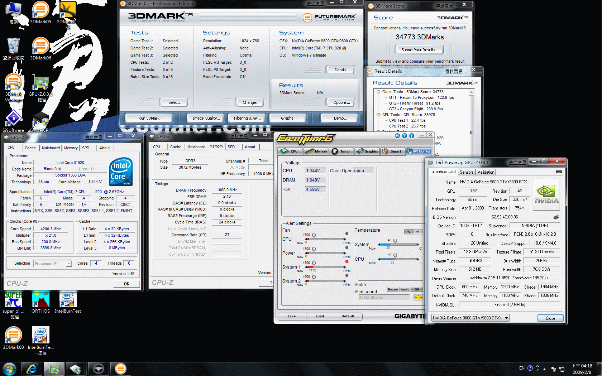Click Default button in EasyTune6
The width and height of the screenshot is (602, 376).
[x=348, y=316]
